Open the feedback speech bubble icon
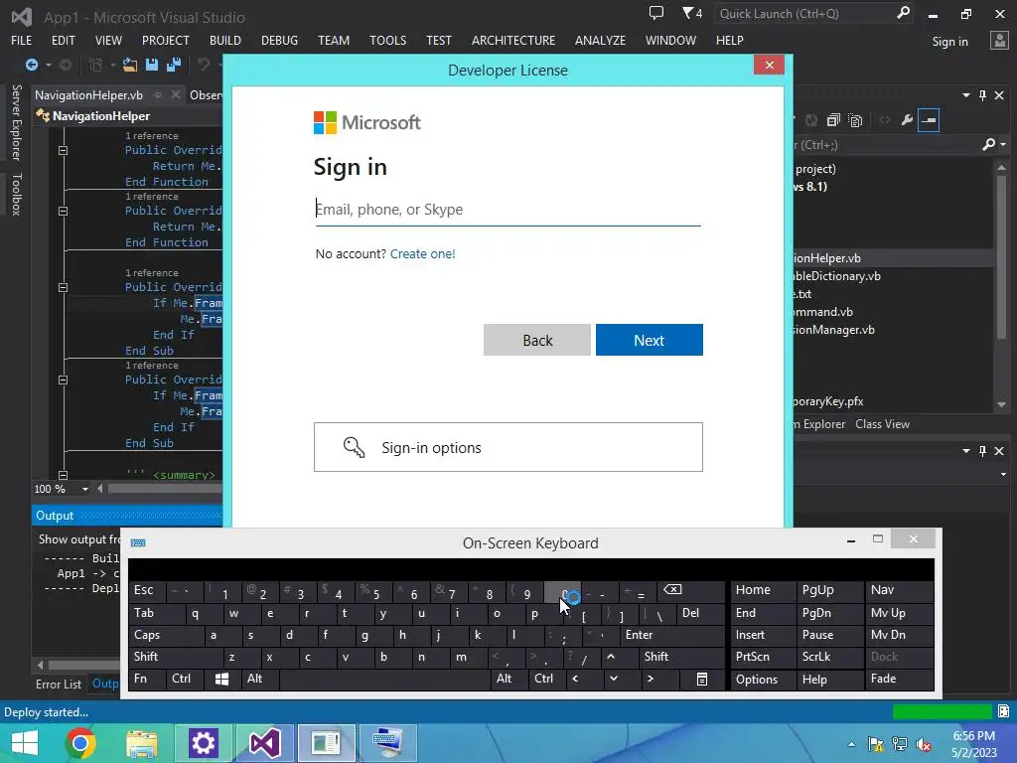Image resolution: width=1017 pixels, height=763 pixels. [656, 13]
